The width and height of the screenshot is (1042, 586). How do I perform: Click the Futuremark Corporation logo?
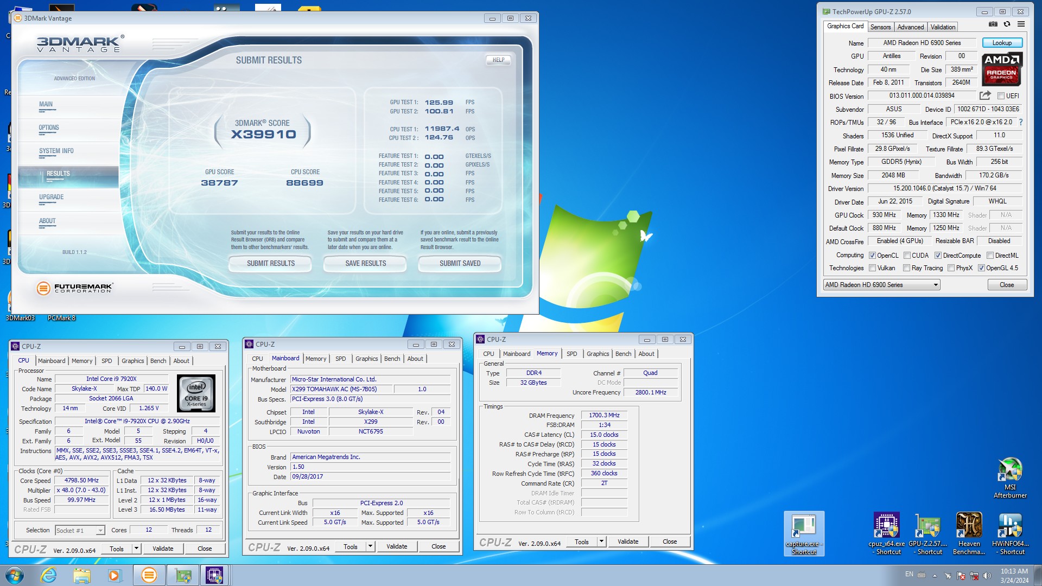(x=75, y=288)
